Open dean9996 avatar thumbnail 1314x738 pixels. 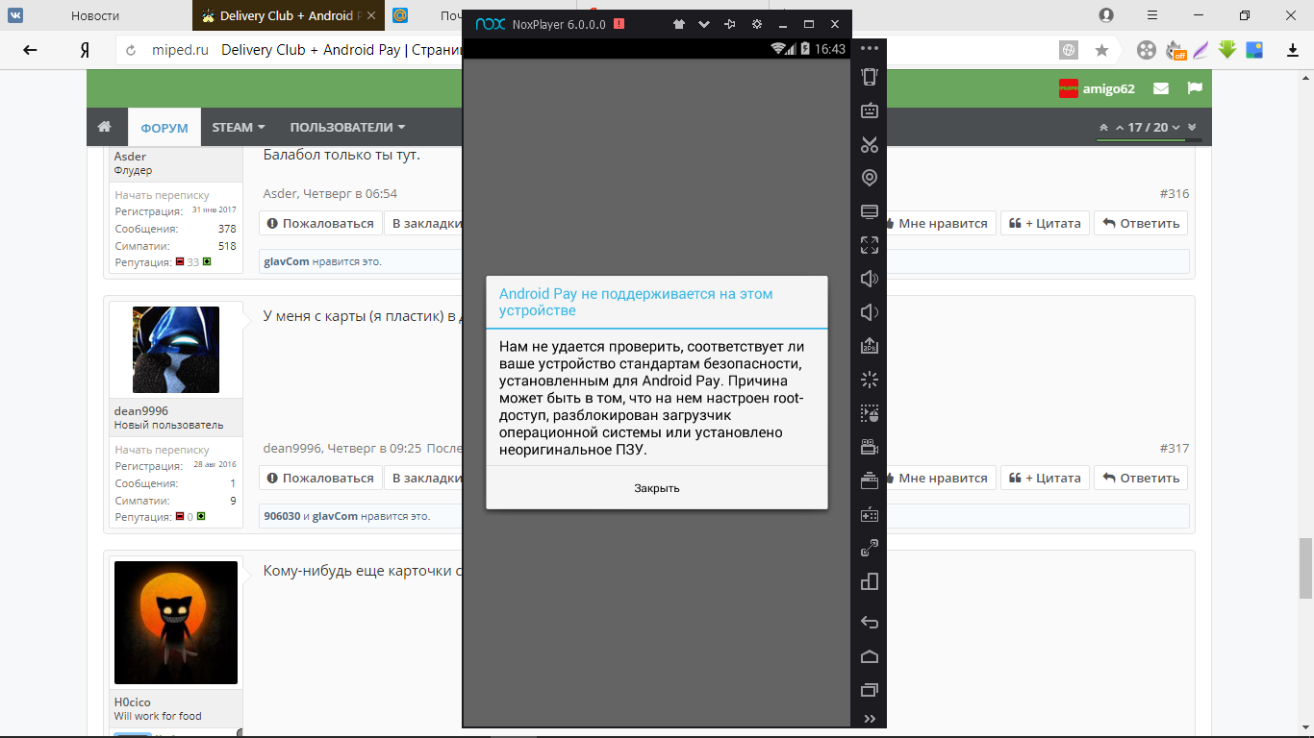(176, 350)
